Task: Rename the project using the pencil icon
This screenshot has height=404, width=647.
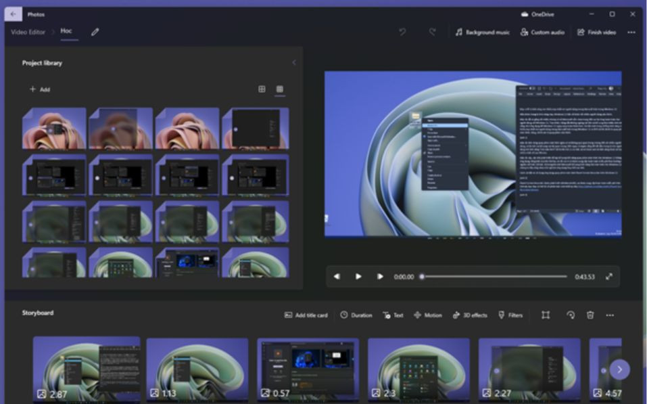Action: [95, 32]
